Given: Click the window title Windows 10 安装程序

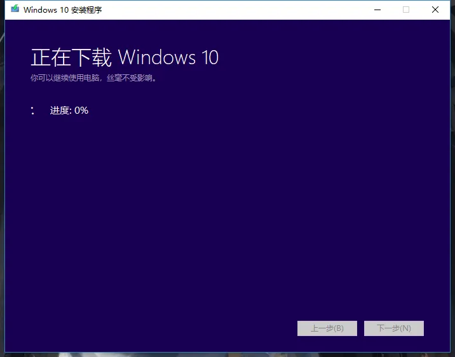Looking at the screenshot, I should pos(62,10).
